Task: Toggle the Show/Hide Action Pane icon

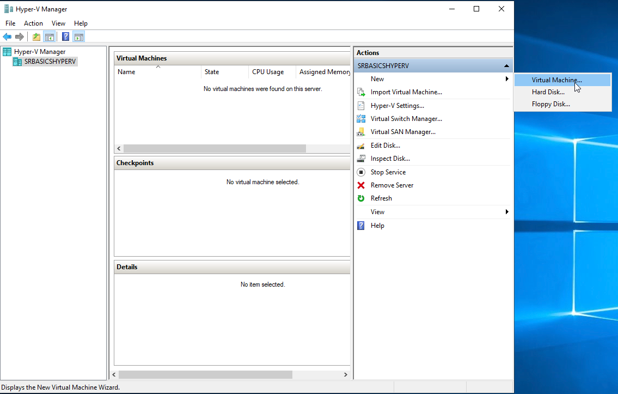Action: tap(79, 37)
